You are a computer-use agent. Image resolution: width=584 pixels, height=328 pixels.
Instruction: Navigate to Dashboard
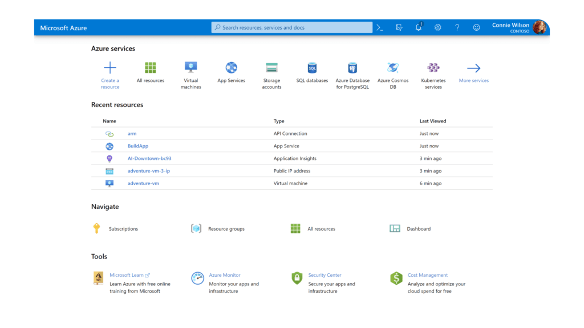419,229
